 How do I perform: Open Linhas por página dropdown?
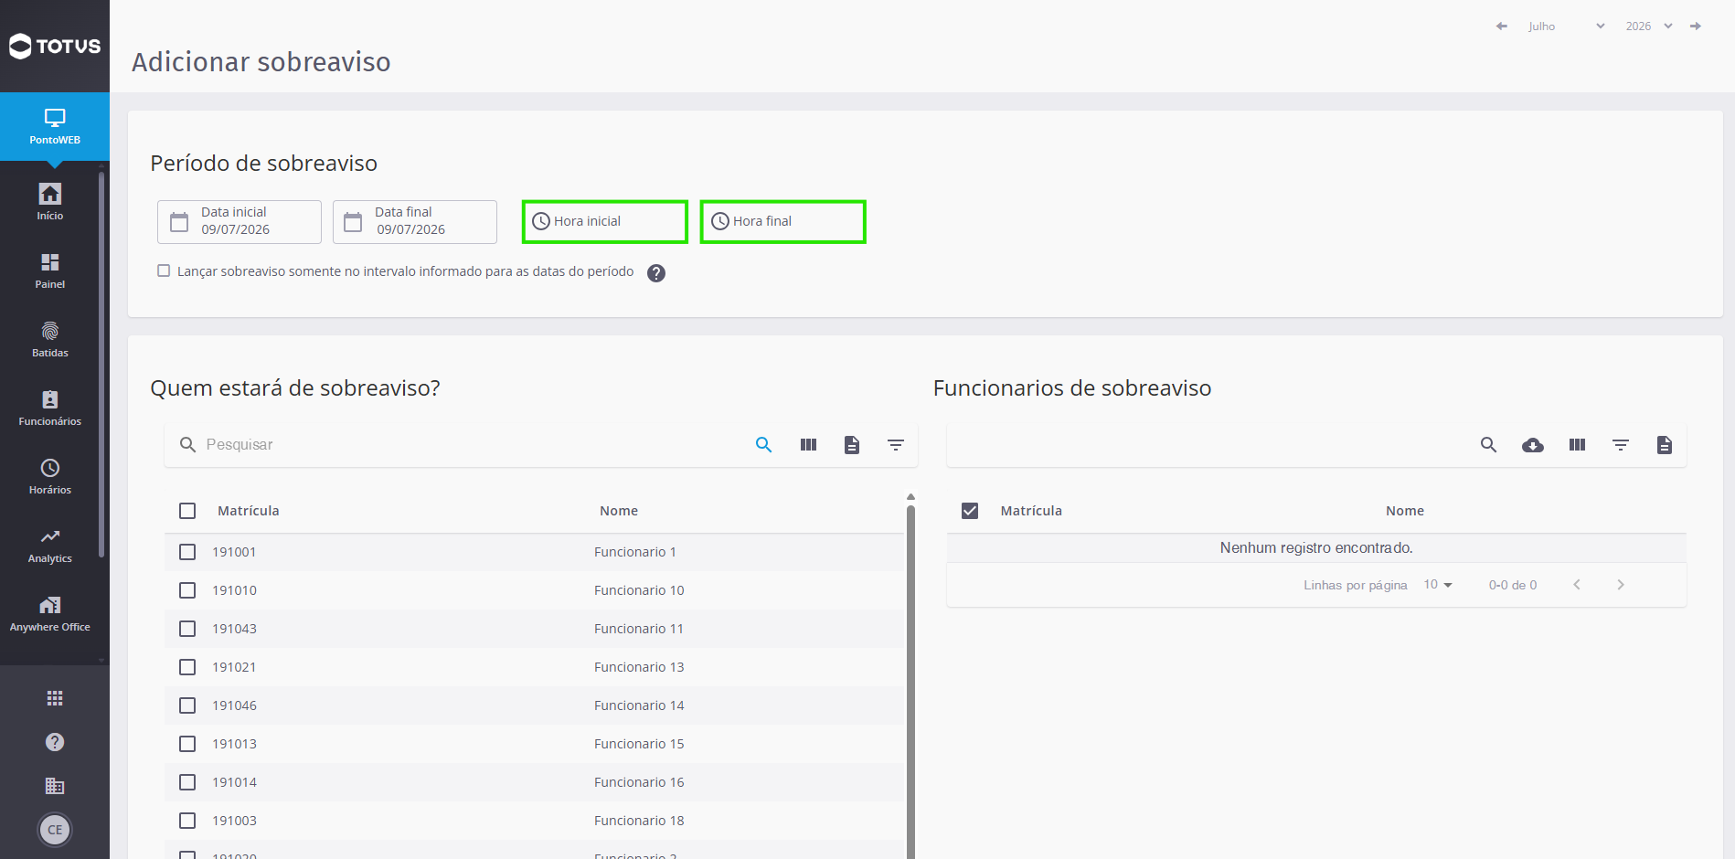pos(1438,585)
